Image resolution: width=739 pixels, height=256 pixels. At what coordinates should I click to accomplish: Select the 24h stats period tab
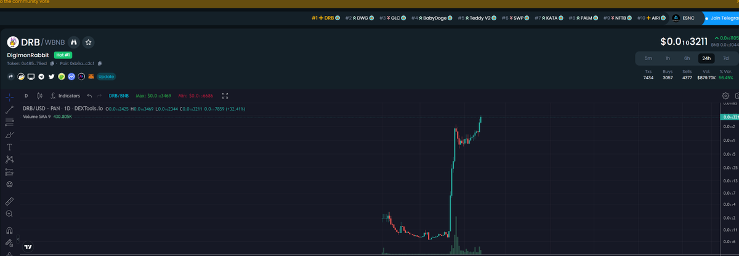706,58
